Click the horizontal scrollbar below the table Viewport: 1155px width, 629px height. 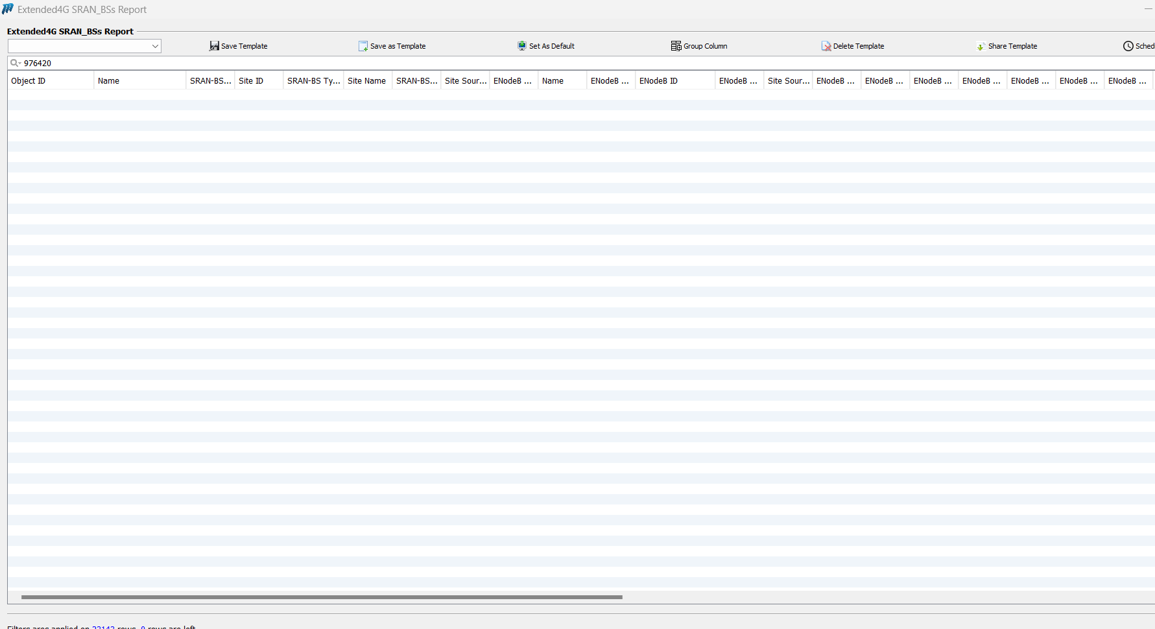coord(322,597)
